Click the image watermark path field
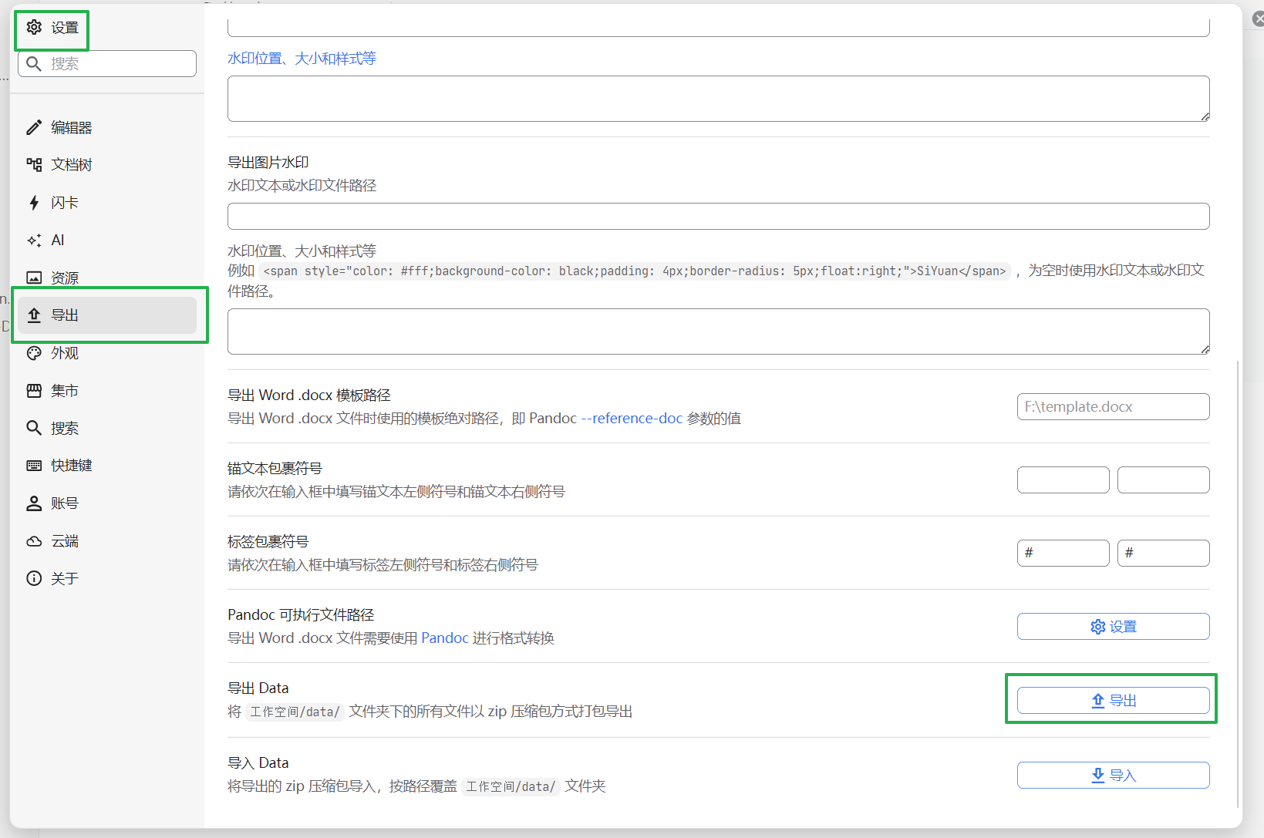The height and width of the screenshot is (838, 1264). click(717, 217)
